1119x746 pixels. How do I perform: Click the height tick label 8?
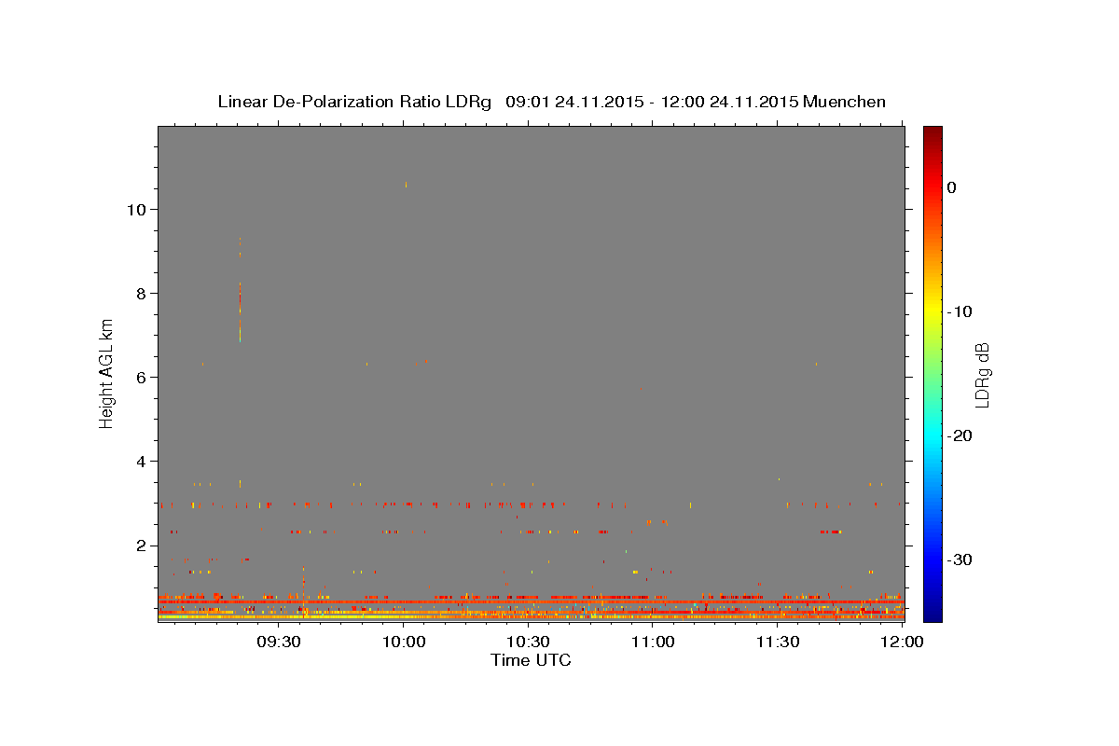coord(143,294)
